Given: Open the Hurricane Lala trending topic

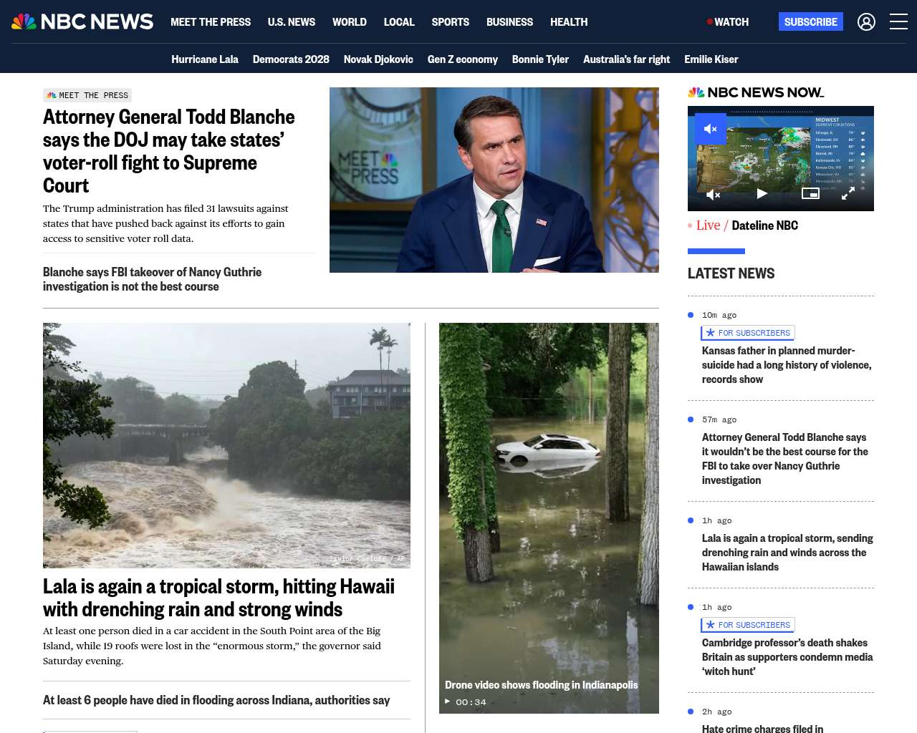Looking at the screenshot, I should tap(205, 59).
